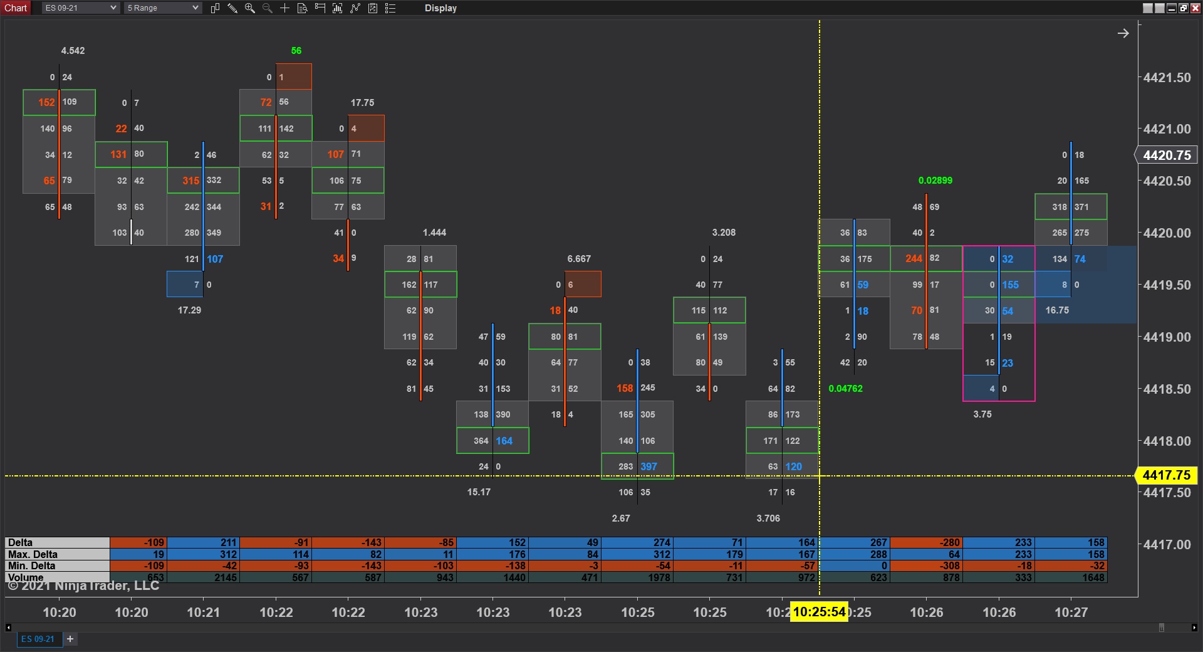Click the Delta row label
The width and height of the screenshot is (1203, 652).
57,543
